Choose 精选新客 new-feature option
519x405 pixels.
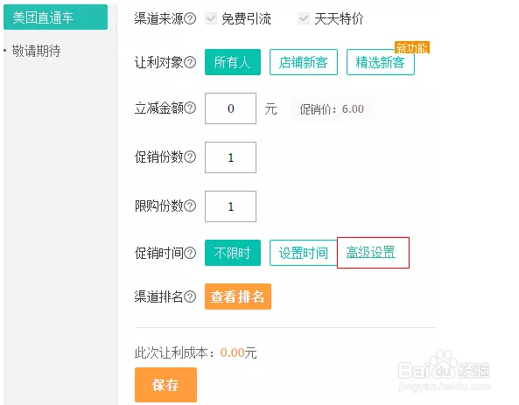[x=381, y=62]
